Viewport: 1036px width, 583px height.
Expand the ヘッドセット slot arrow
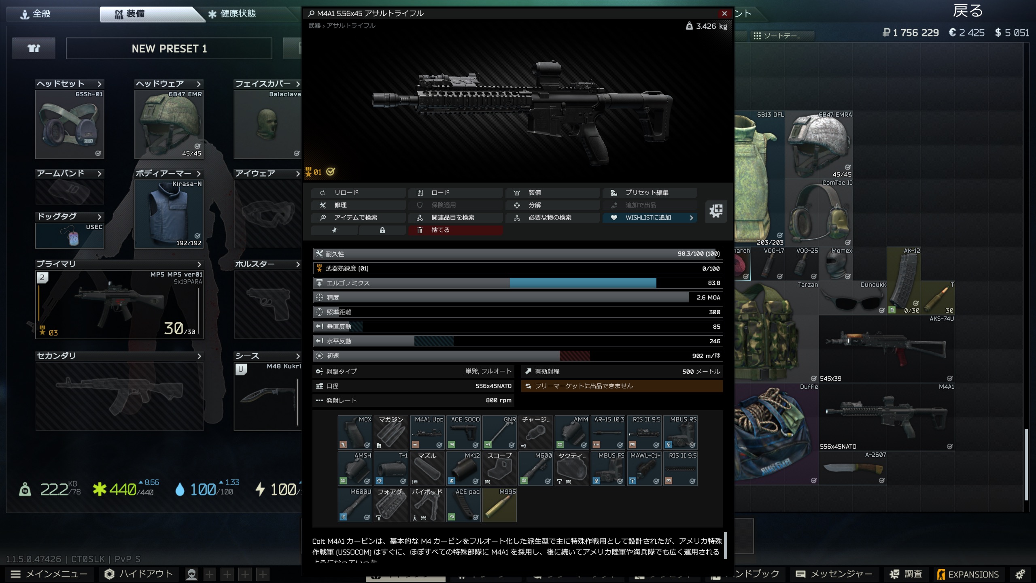tap(99, 84)
